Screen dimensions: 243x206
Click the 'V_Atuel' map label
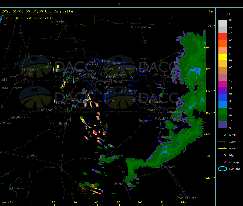pos(139,100)
